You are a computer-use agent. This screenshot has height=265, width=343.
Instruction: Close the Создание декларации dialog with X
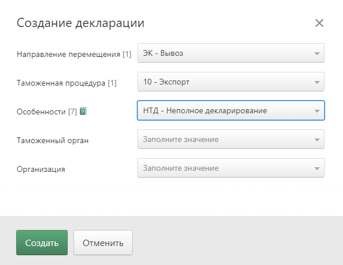[319, 23]
